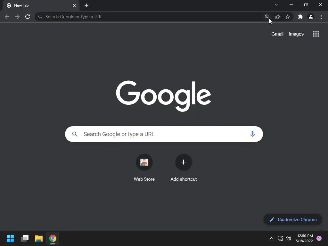Image resolution: width=328 pixels, height=246 pixels.
Task: Open File Explorer from the taskbar
Action: (x=39, y=238)
